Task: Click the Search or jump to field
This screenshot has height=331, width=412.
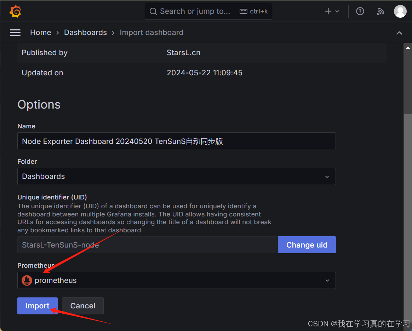Action: pos(208,11)
